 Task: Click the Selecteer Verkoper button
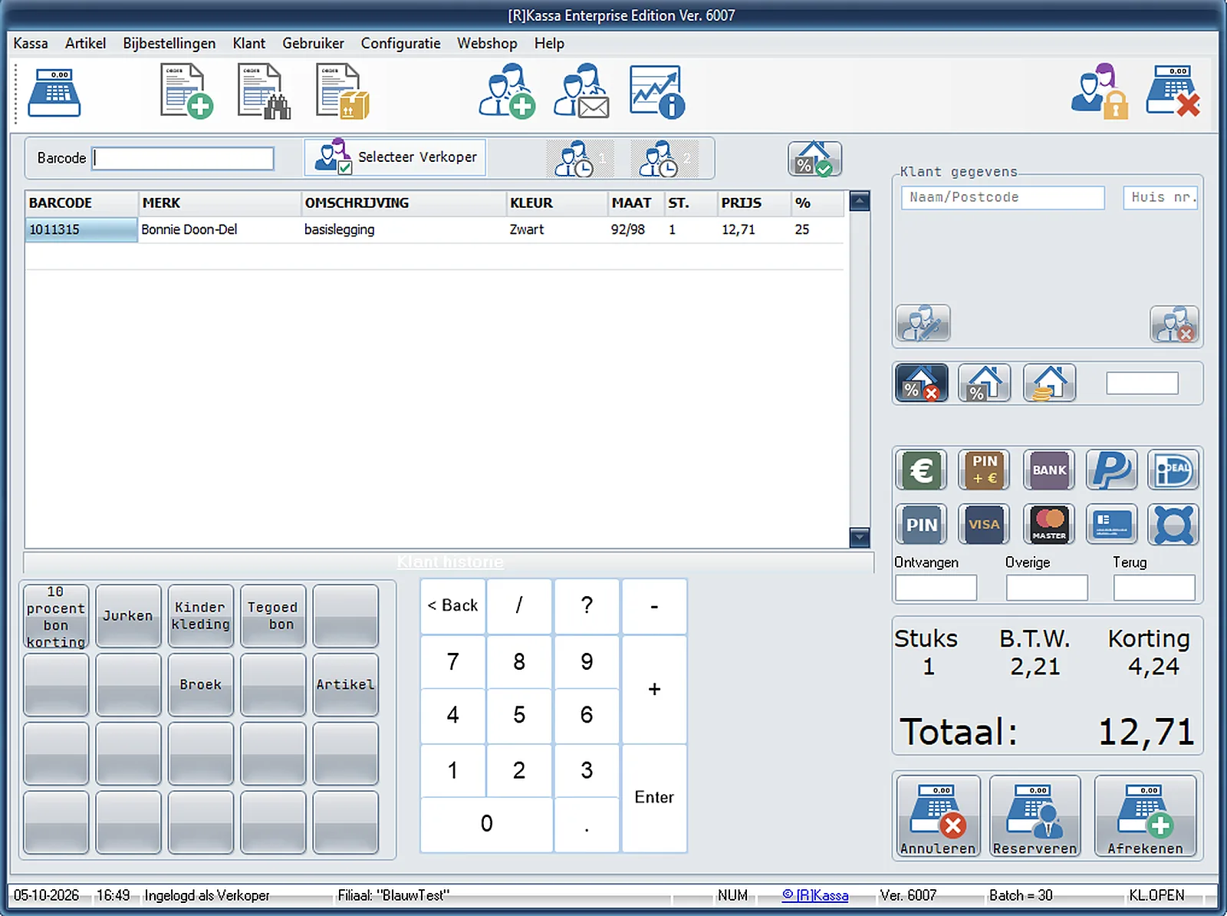395,157
